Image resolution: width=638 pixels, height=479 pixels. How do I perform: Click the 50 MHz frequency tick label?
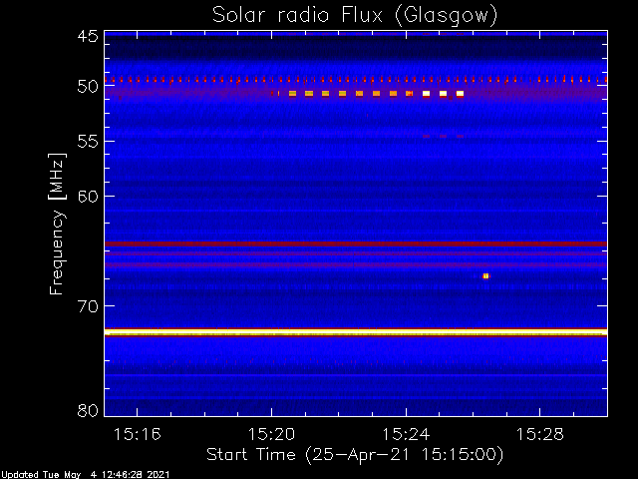click(x=88, y=87)
